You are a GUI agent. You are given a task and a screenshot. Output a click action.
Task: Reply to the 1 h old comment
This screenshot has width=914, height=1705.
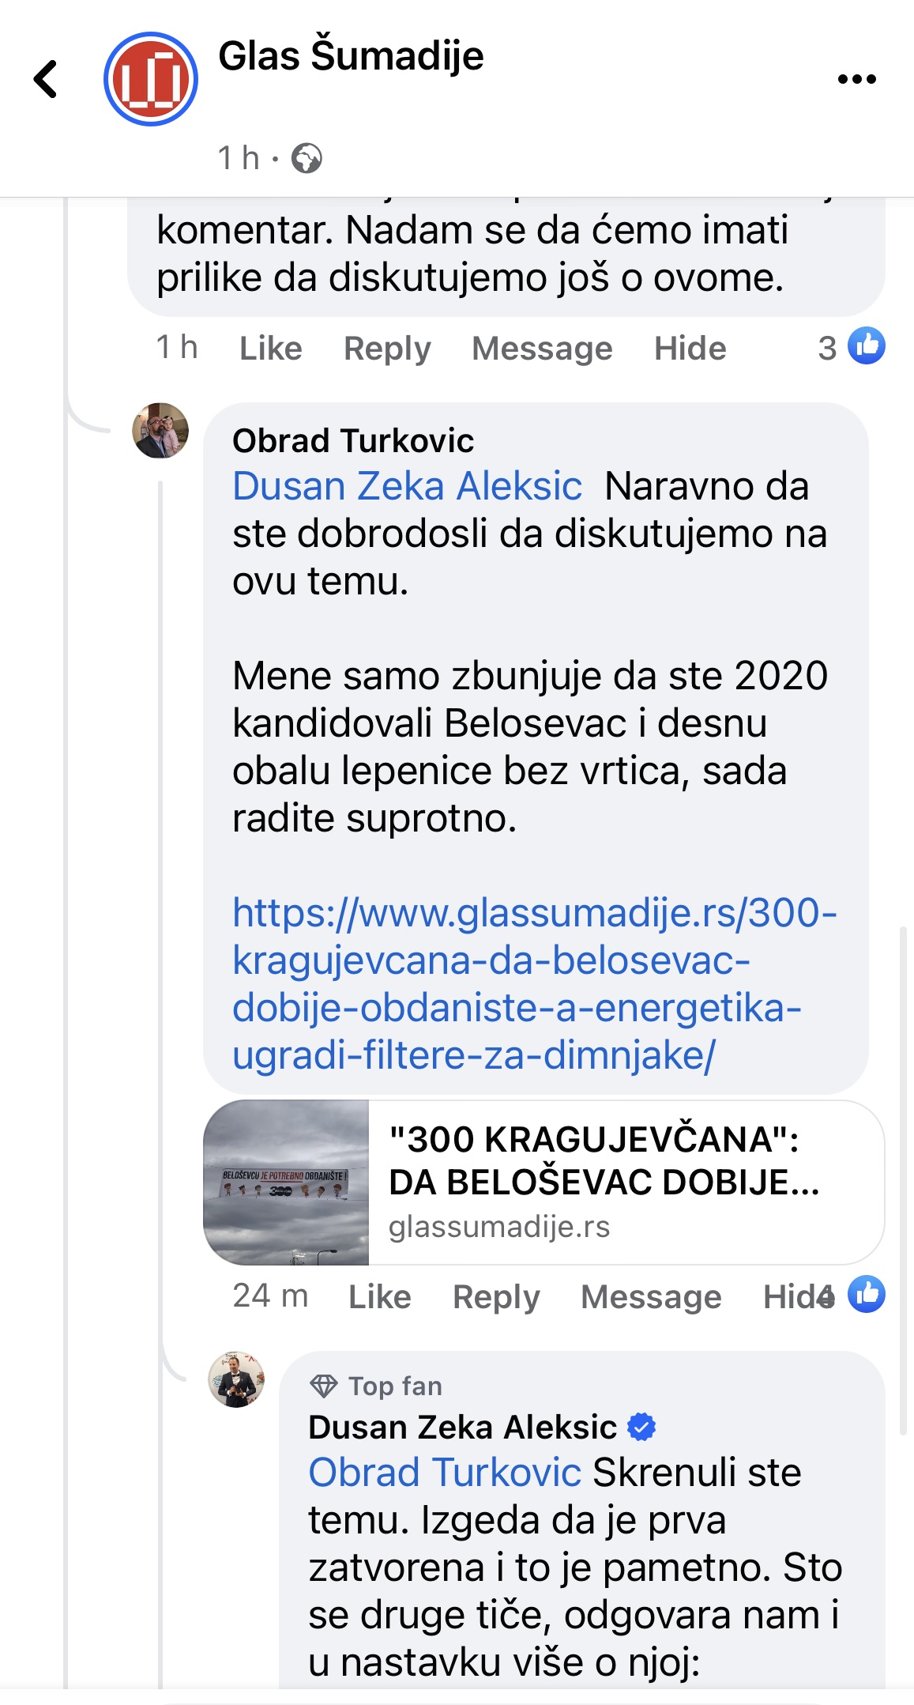click(387, 349)
